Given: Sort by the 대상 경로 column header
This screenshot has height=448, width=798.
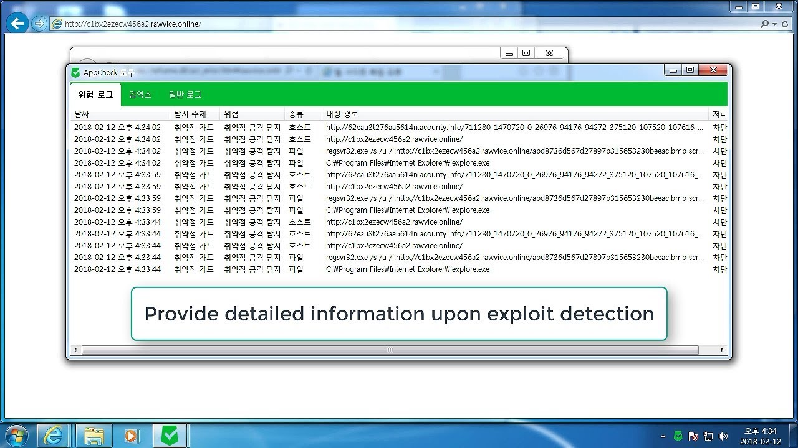Looking at the screenshot, I should pos(516,114).
